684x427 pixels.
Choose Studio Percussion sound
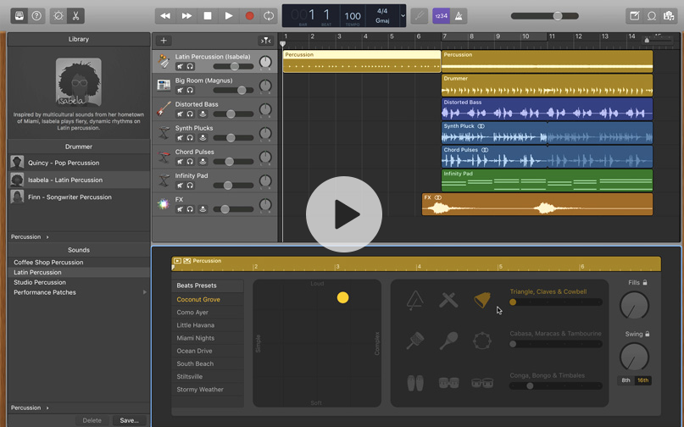coord(79,282)
